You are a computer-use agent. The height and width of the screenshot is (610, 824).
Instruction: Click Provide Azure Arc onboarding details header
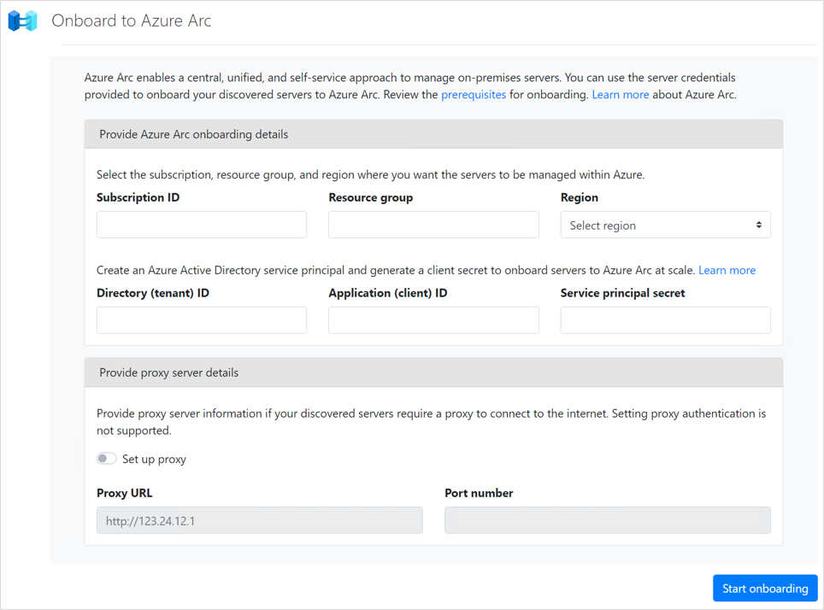tap(194, 134)
